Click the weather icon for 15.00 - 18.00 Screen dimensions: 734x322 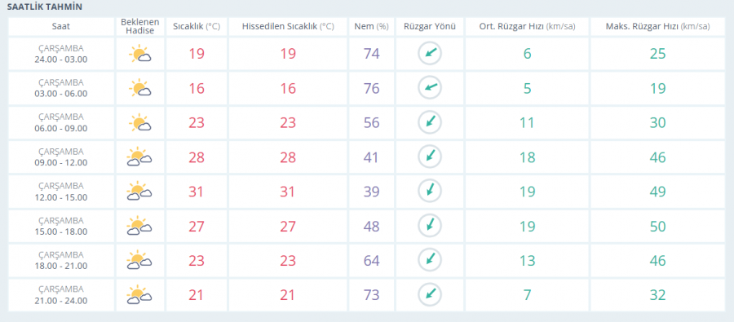[139, 226]
